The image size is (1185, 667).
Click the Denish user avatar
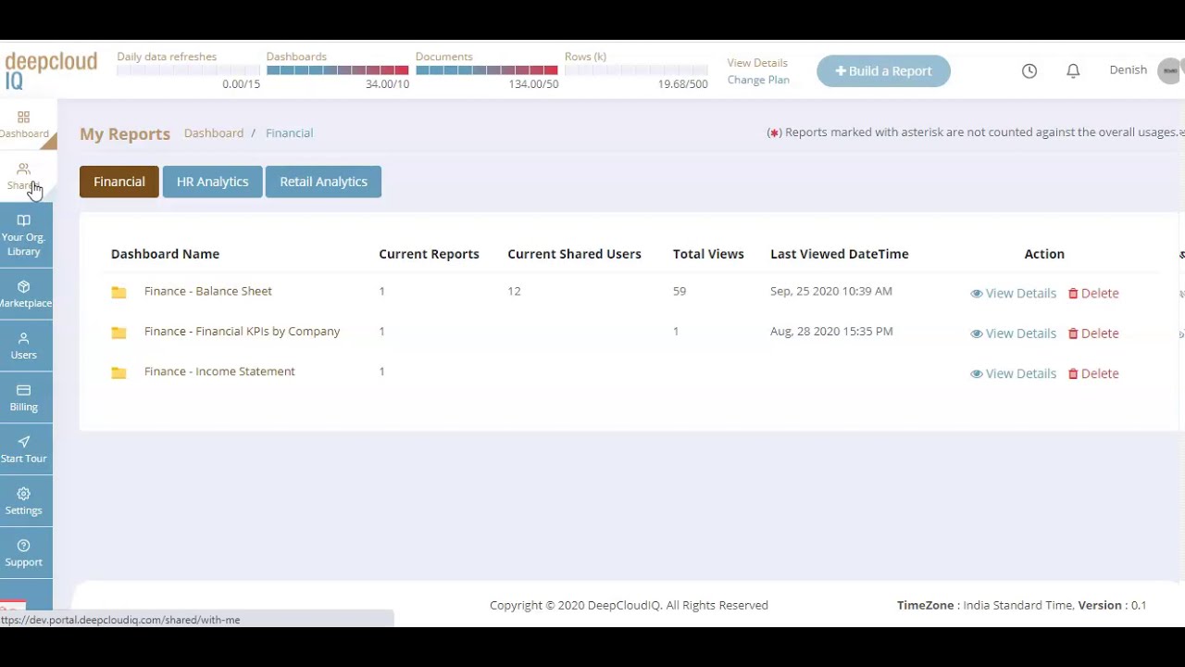coord(1170,70)
